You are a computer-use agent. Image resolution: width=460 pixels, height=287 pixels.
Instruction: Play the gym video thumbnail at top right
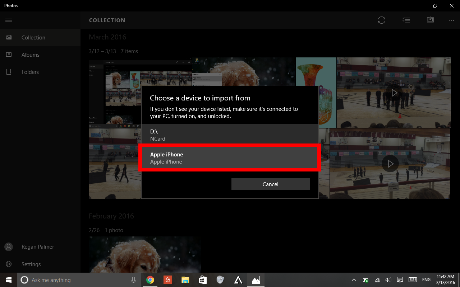point(394,93)
